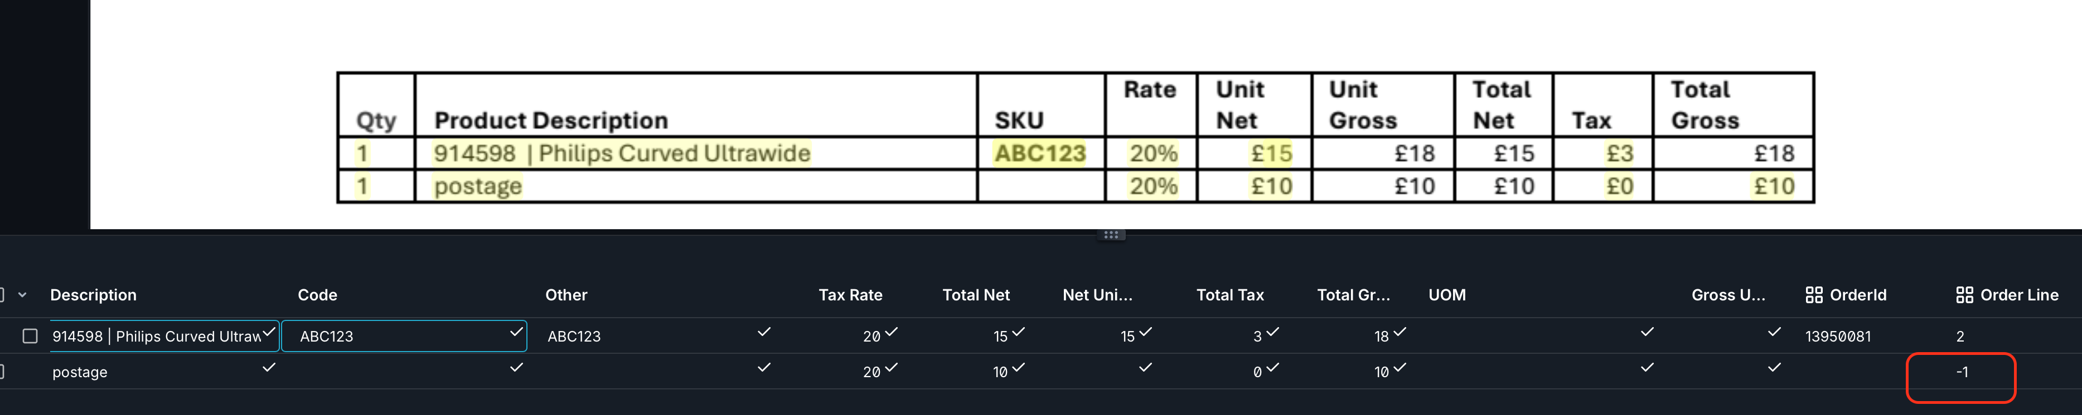Tick the checkbox for the postage row
This screenshot has height=415, width=2082.
2,372
